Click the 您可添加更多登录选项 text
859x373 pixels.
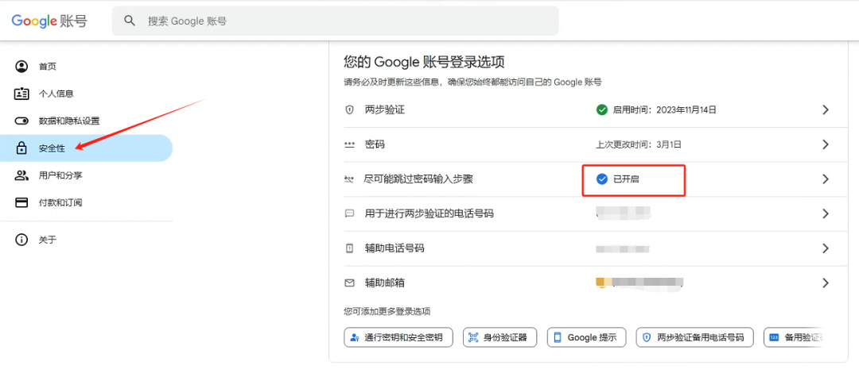click(x=387, y=312)
